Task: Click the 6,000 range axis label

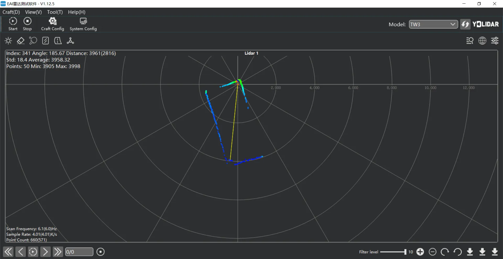Action: click(x=353, y=88)
